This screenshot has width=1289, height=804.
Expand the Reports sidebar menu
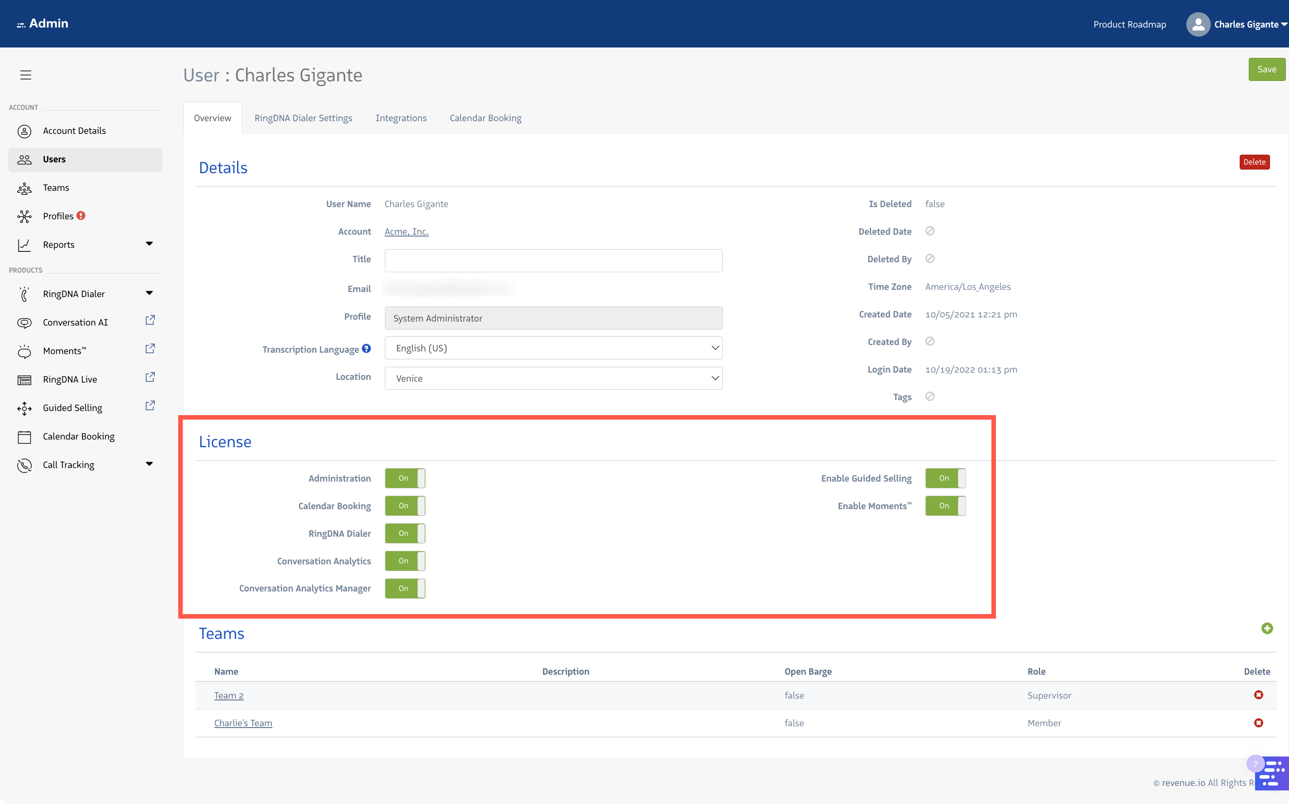pos(149,244)
